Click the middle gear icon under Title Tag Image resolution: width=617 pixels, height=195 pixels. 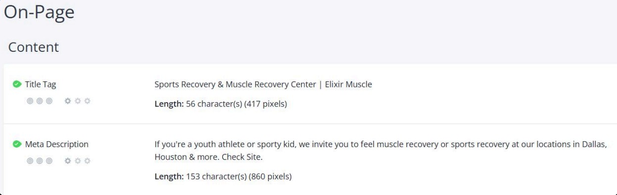[x=78, y=101]
